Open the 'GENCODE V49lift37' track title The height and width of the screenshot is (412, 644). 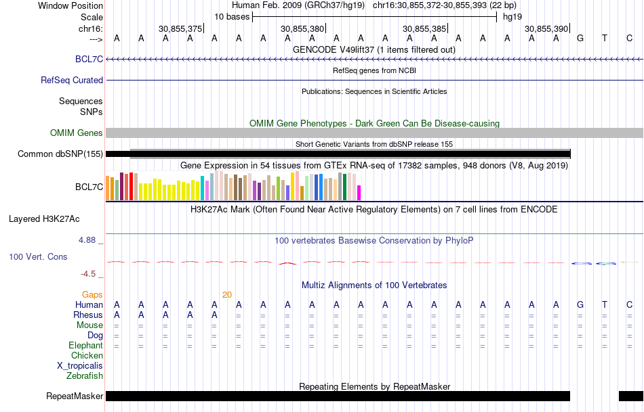[x=374, y=49]
